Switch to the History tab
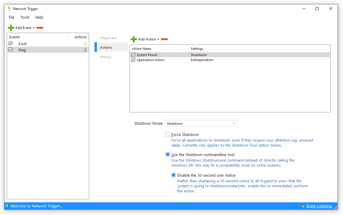Viewport: 343px width, 215px height. 106,57
